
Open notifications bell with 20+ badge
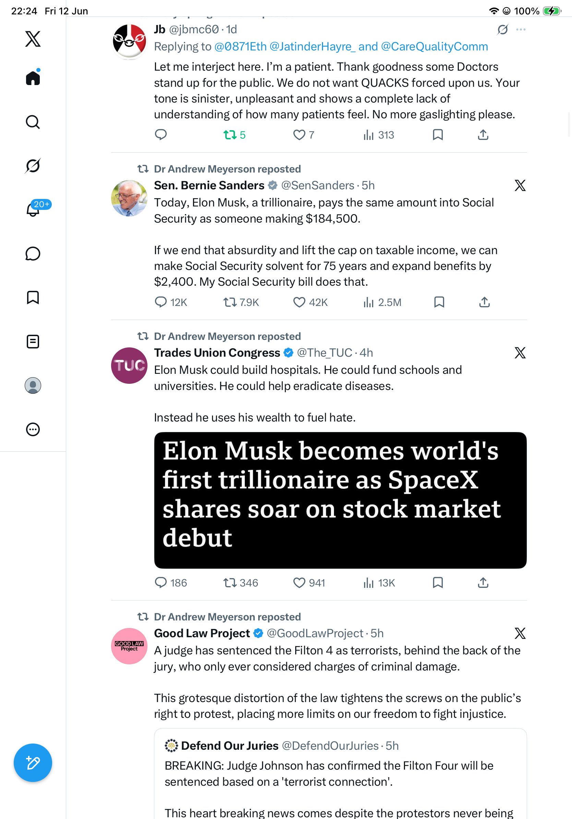click(33, 210)
